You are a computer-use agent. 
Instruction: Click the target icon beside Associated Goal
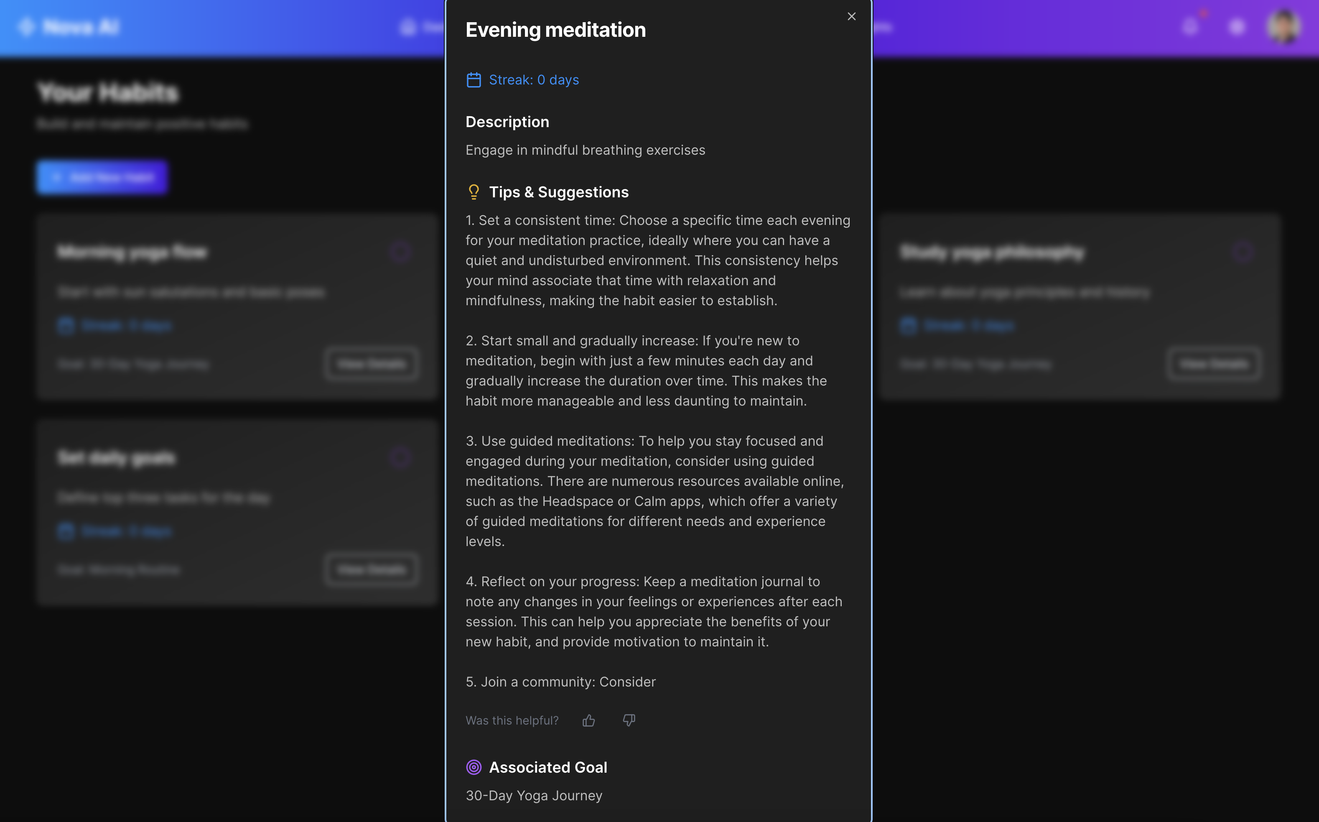[x=474, y=767]
